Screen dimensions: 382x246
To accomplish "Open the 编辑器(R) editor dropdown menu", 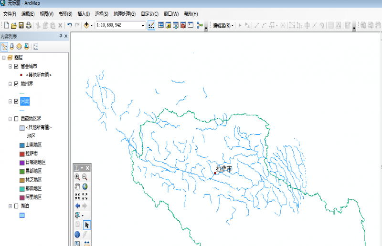I will (x=223, y=25).
